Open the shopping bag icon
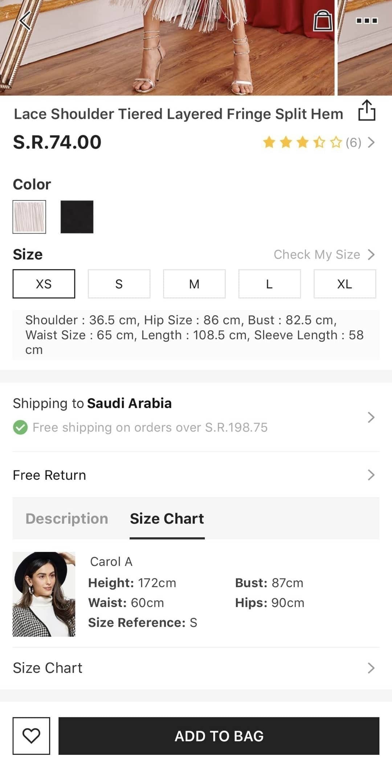392x761 pixels. tap(323, 21)
